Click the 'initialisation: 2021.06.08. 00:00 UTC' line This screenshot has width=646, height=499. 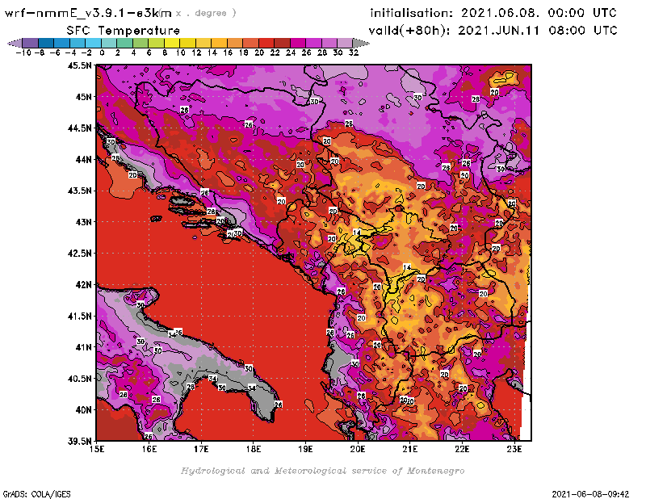click(x=493, y=13)
